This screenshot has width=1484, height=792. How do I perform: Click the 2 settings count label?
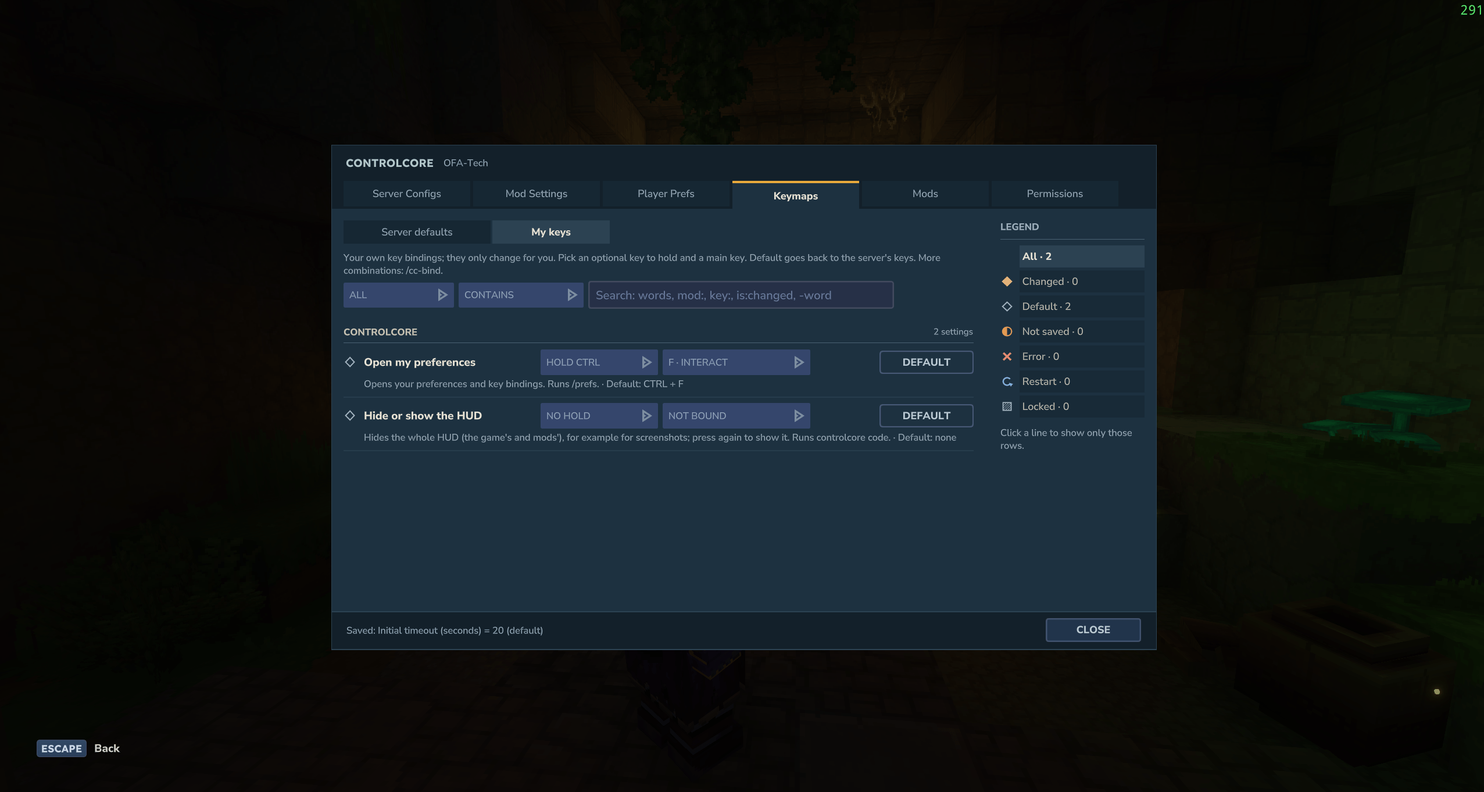953,331
